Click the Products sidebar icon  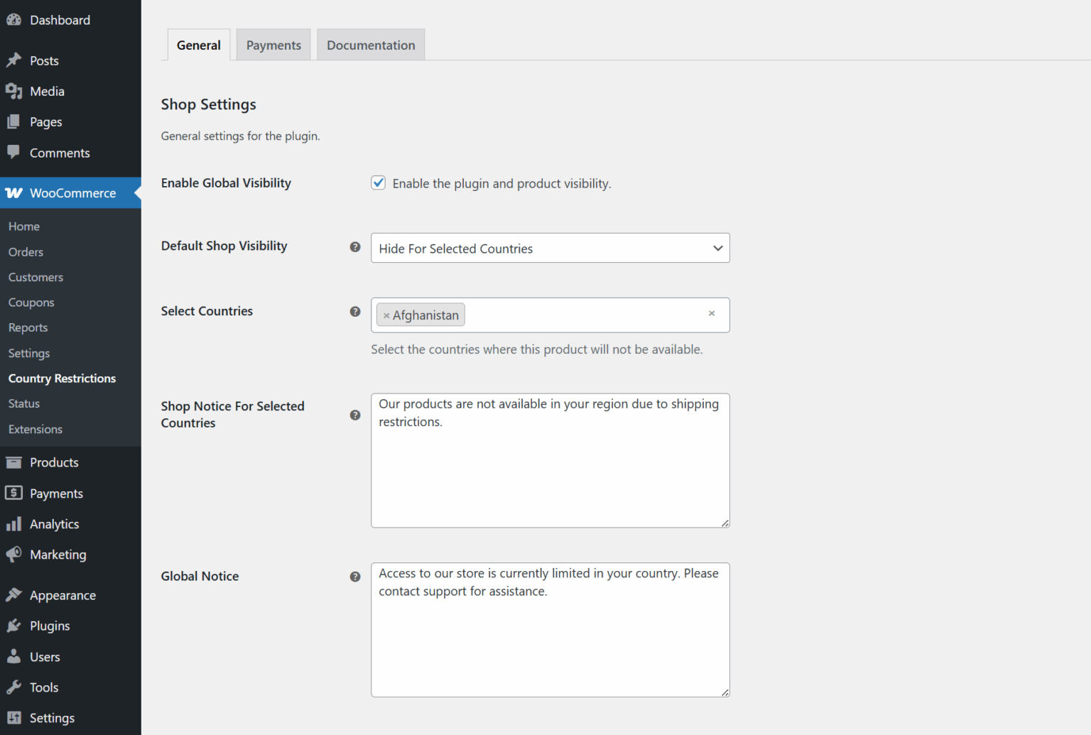pyautogui.click(x=14, y=462)
